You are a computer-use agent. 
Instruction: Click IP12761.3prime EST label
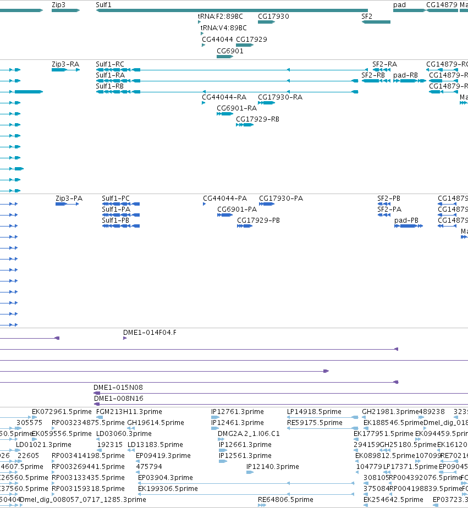238,412
